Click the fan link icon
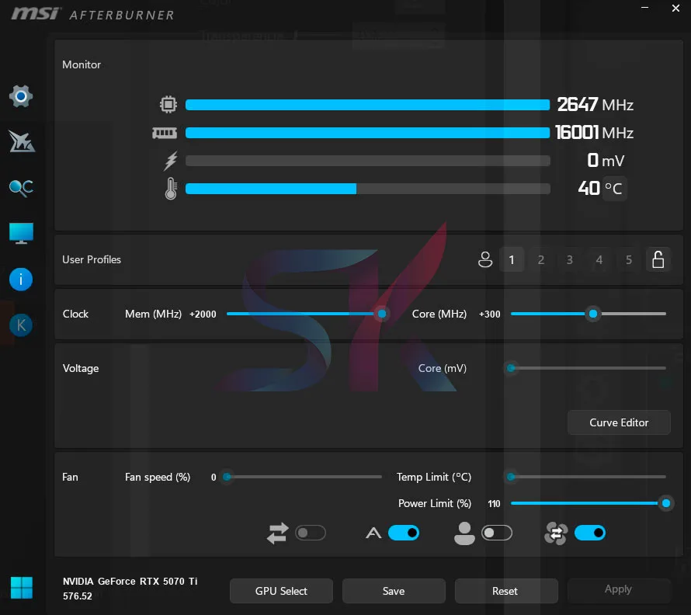The width and height of the screenshot is (691, 615). tap(556, 533)
